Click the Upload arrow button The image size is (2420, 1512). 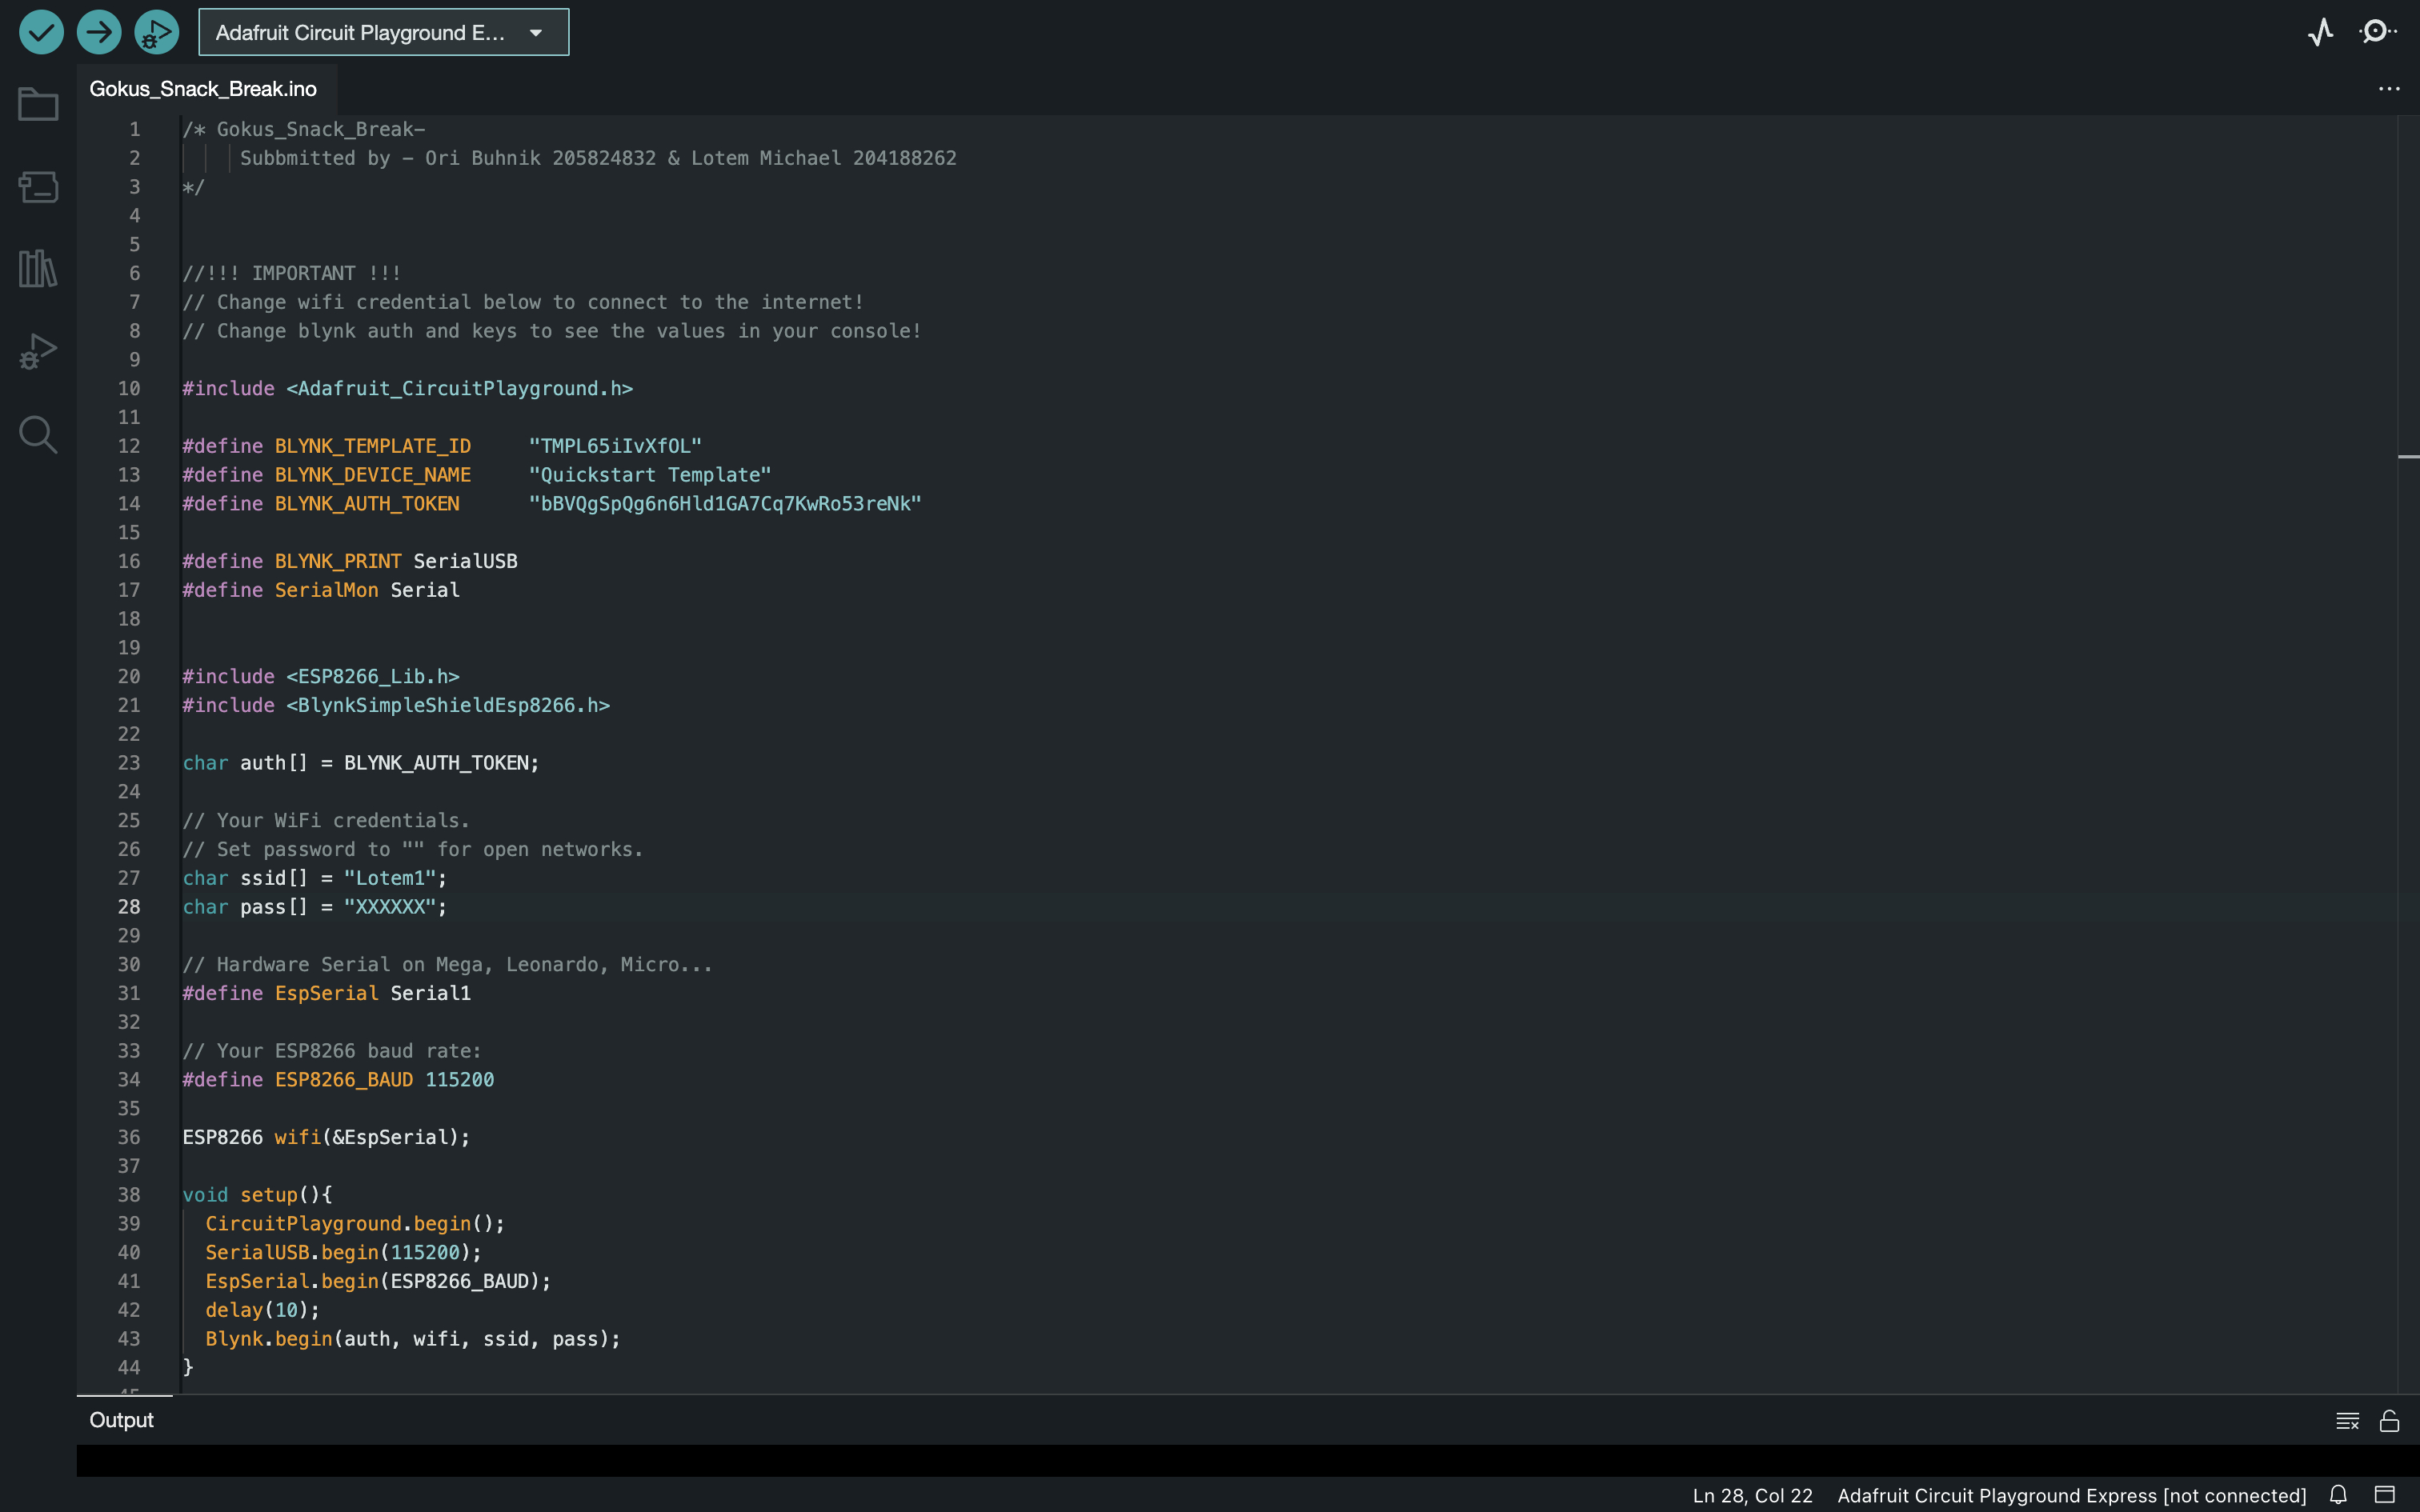[x=99, y=32]
